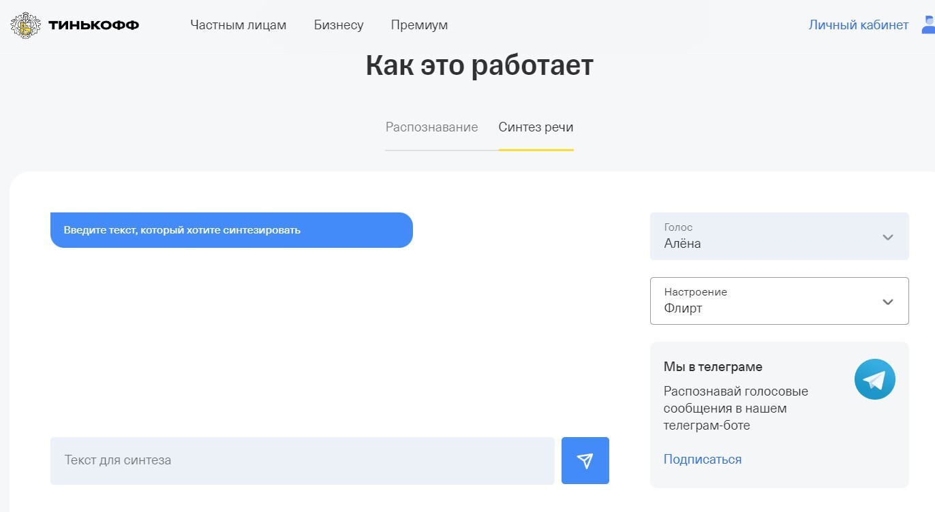Click the blue prompt bubble Введите текст
Image resolution: width=935 pixels, height=512 pixels.
click(x=232, y=230)
